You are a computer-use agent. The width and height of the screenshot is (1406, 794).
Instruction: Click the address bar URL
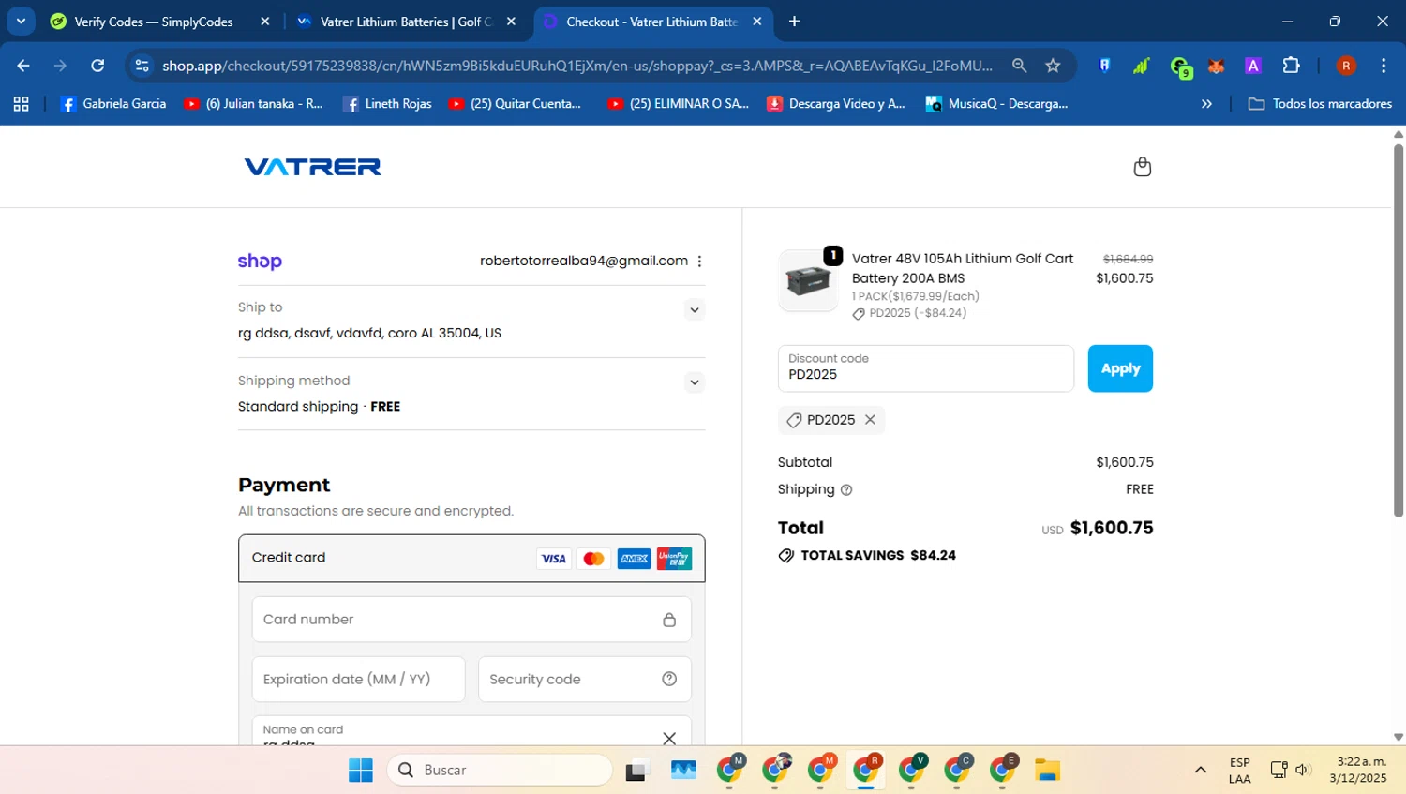576,66
